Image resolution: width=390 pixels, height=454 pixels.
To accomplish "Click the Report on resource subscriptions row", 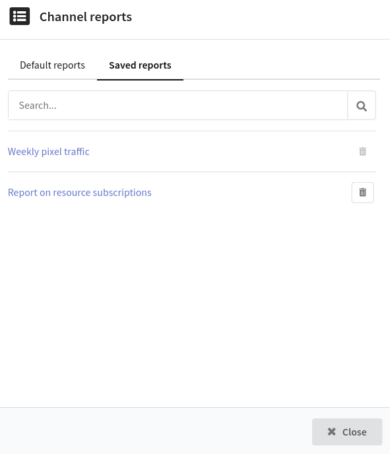I will pyautogui.click(x=192, y=193).
